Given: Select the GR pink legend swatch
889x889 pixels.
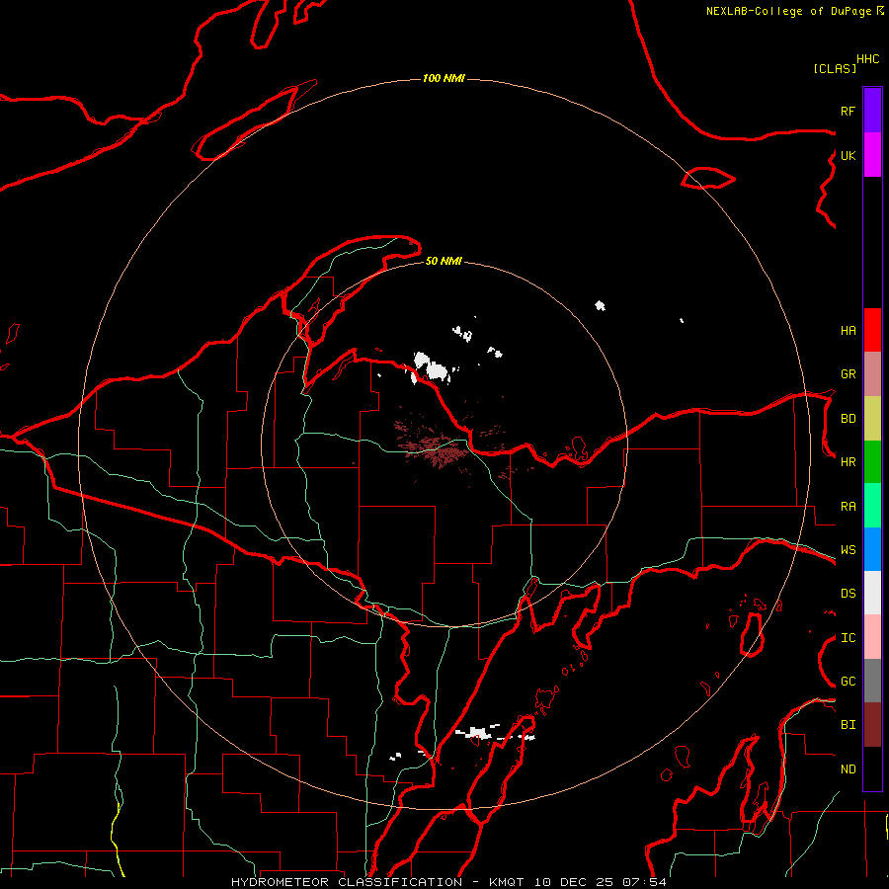Looking at the screenshot, I should click(x=872, y=374).
